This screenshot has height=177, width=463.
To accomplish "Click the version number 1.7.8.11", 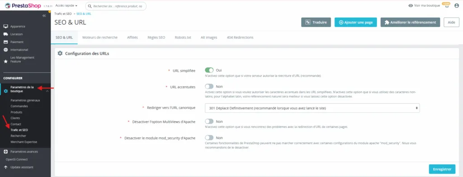I will tap(48, 6).
